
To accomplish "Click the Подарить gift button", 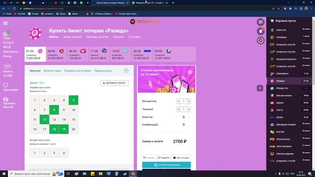I will [x=163, y=158].
